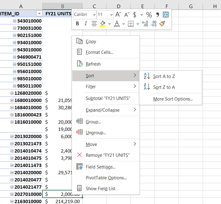Open Expand/Collapse submenu
The height and width of the screenshot is (204, 221).
tap(106, 110)
